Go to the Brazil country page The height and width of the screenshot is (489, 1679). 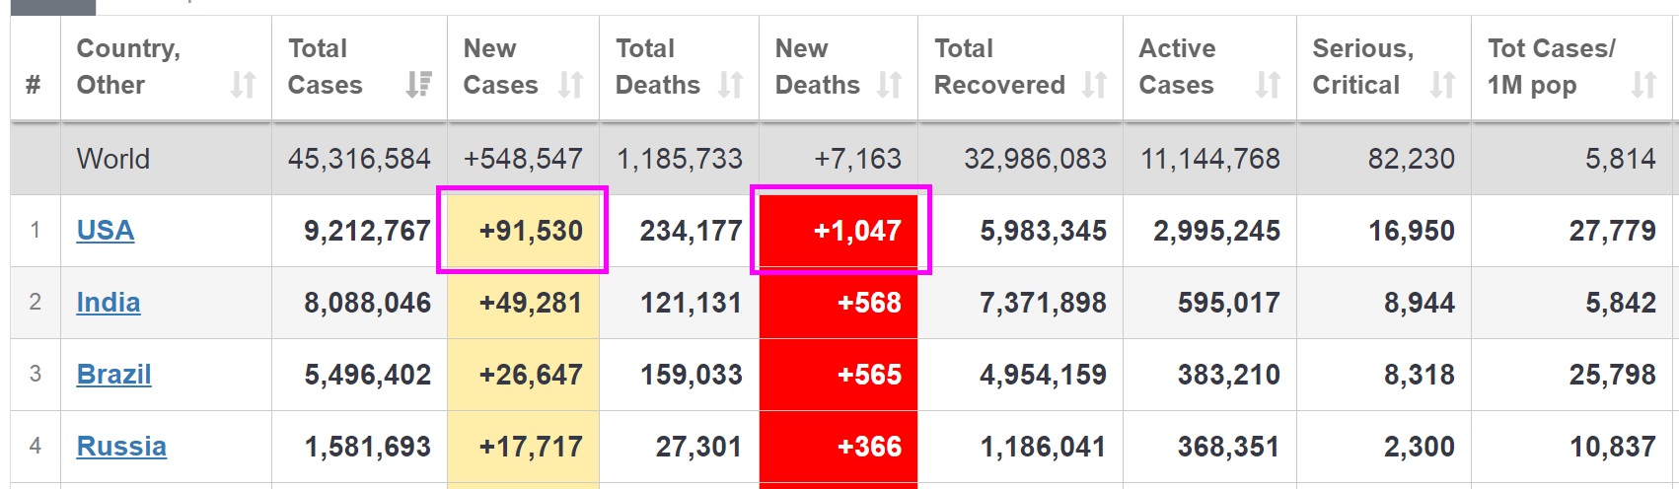(x=114, y=375)
